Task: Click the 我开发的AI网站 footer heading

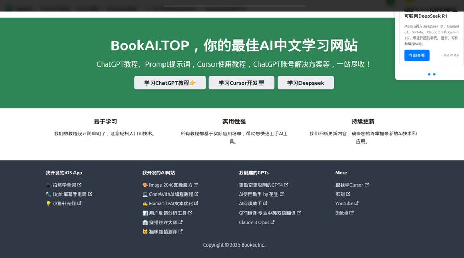Action: click(159, 173)
